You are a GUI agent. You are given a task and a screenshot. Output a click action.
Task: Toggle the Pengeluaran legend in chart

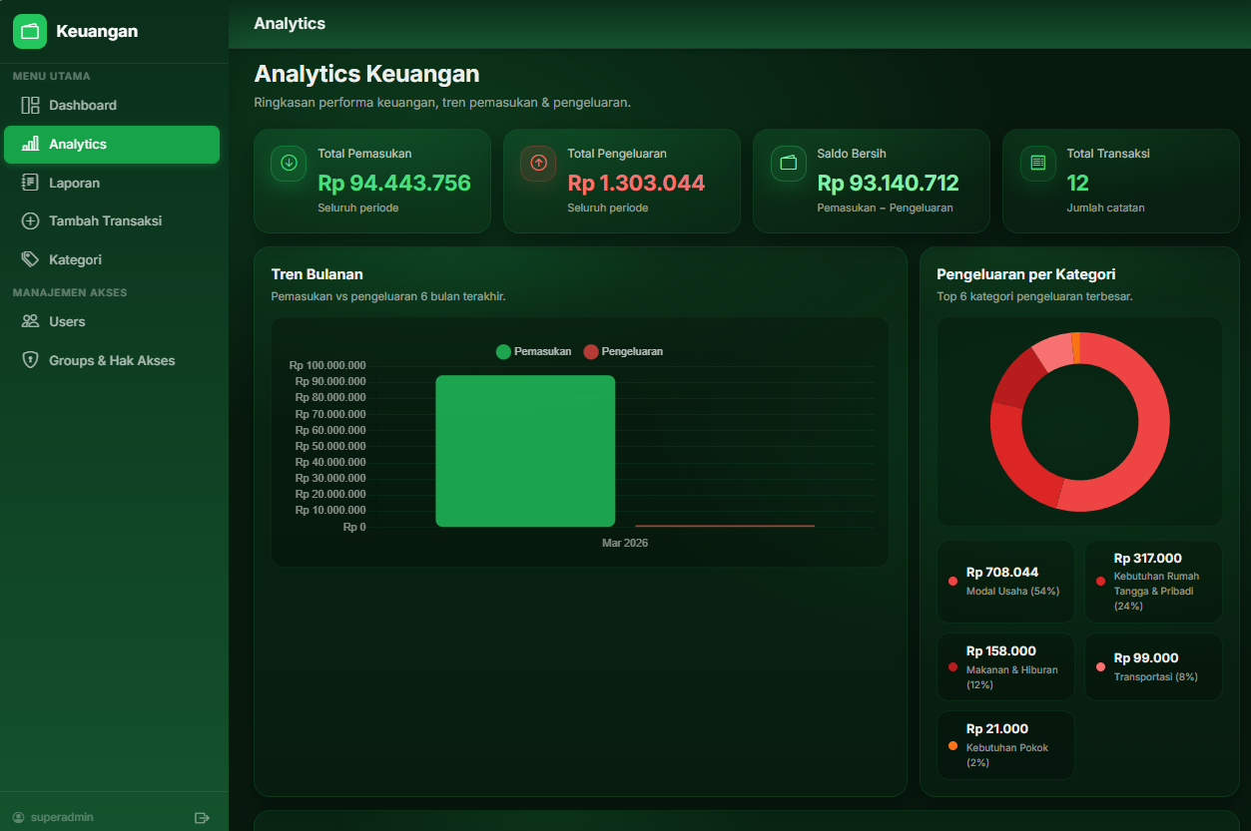point(623,352)
